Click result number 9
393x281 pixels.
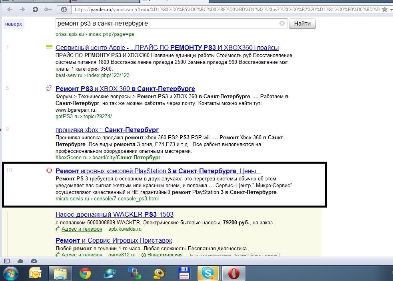pyautogui.click(x=7, y=129)
